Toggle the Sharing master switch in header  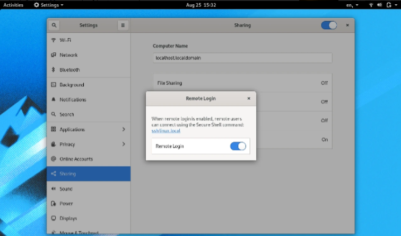tap(328, 25)
